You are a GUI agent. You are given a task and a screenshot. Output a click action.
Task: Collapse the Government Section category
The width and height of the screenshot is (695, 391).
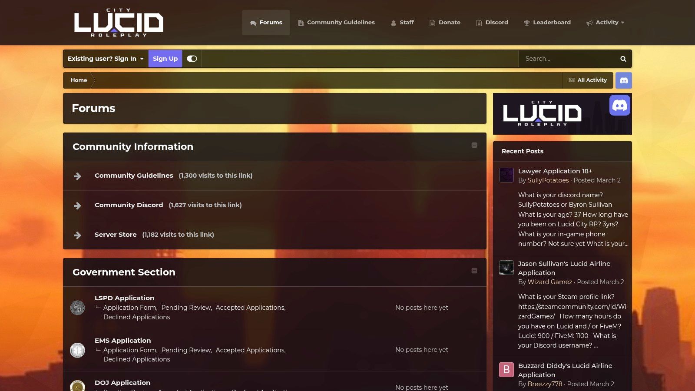tap(474, 271)
